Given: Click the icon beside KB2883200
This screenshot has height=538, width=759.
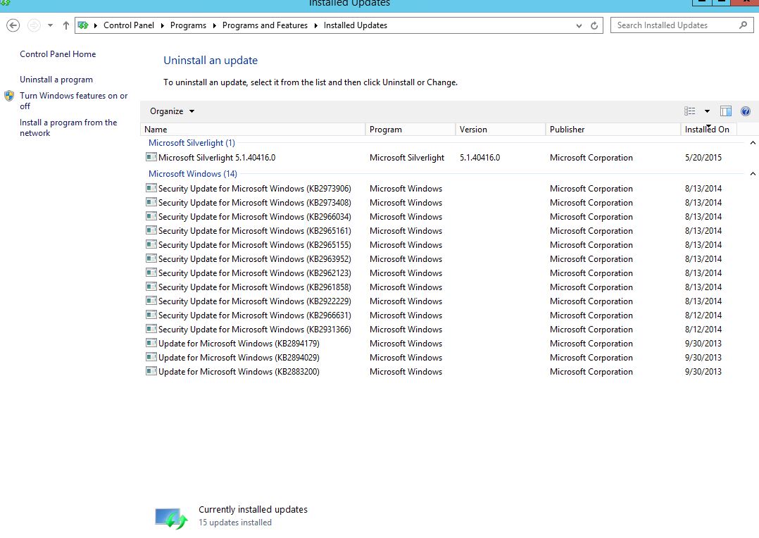Looking at the screenshot, I should (x=151, y=370).
